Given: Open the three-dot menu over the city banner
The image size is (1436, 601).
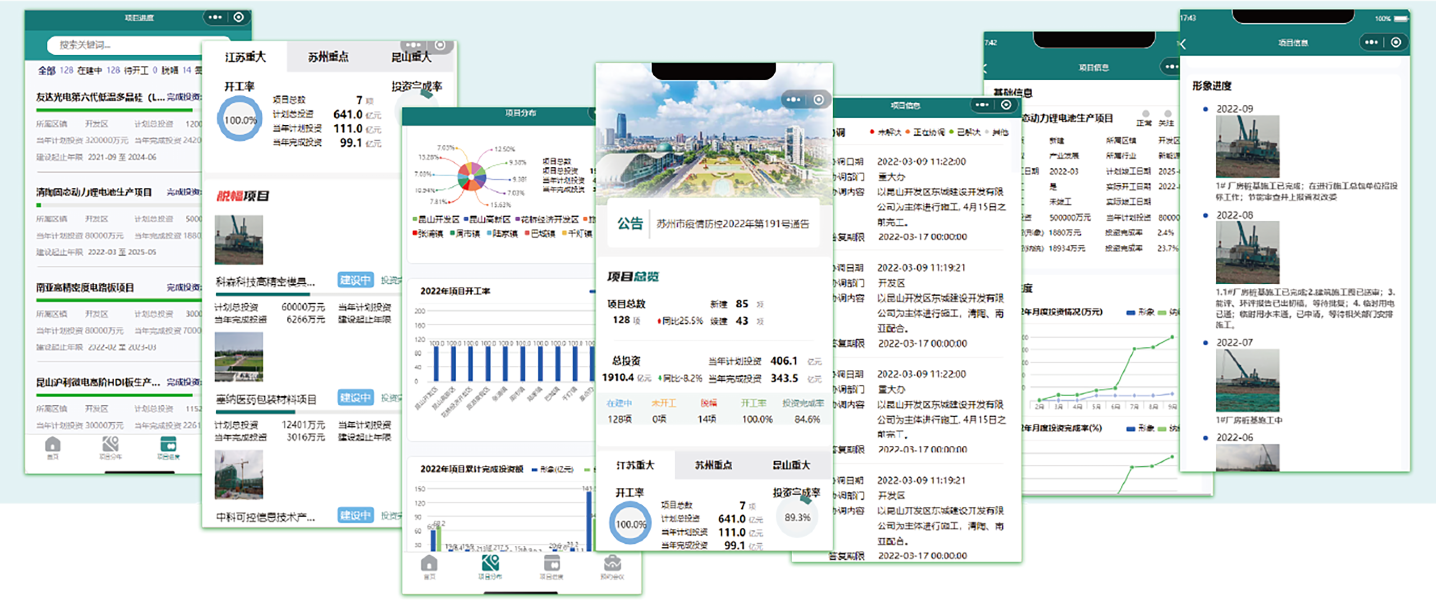Looking at the screenshot, I should pos(793,100).
